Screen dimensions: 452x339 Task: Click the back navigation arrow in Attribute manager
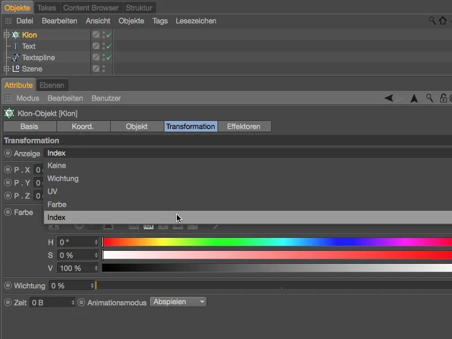[389, 98]
